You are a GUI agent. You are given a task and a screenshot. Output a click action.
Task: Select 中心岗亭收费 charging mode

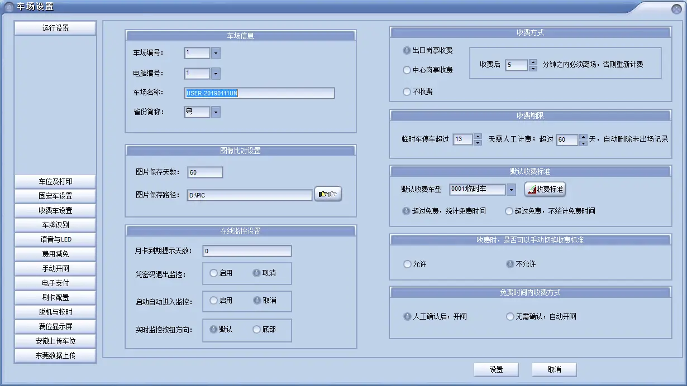click(x=406, y=70)
